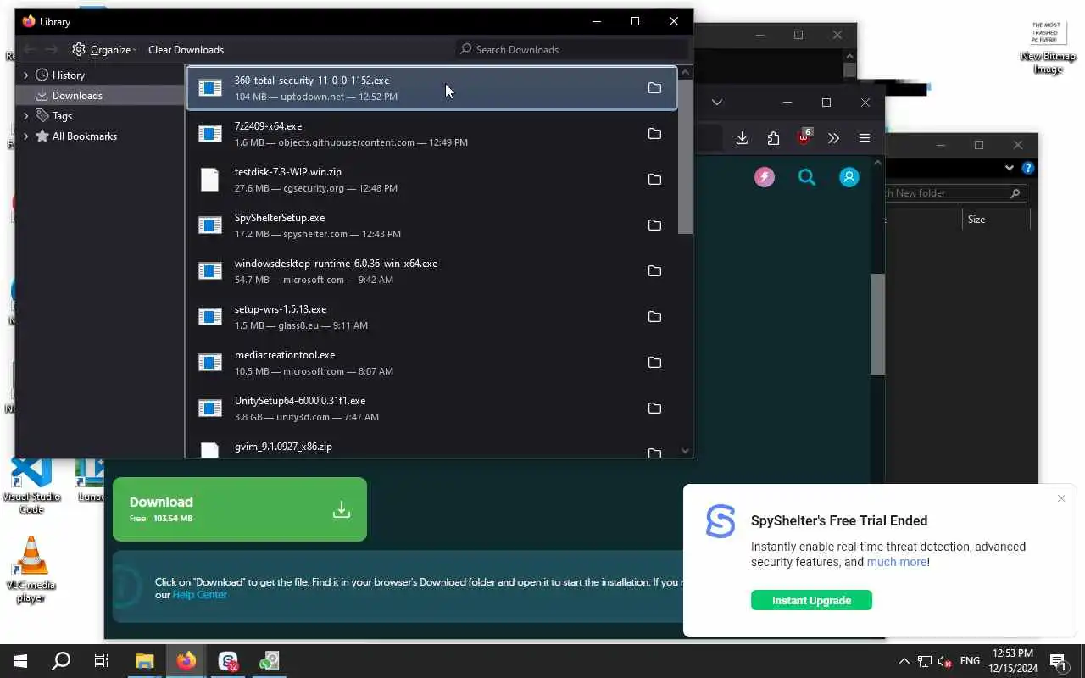Open SpyShelter from taskbar
This screenshot has height=678, width=1085.
228,661
